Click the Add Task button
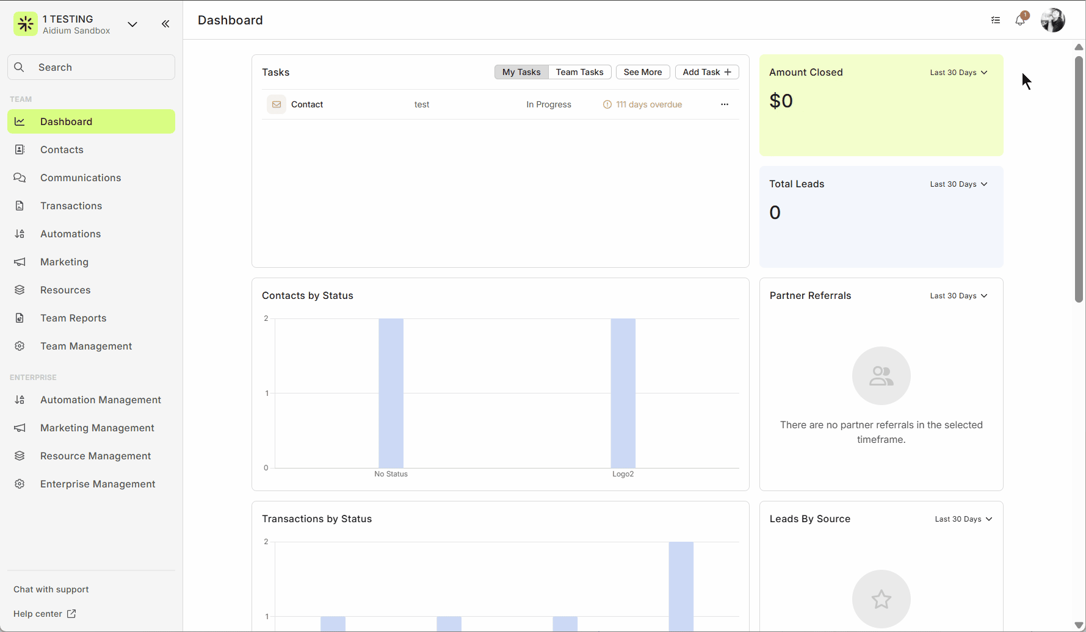Image resolution: width=1086 pixels, height=632 pixels. pos(706,72)
